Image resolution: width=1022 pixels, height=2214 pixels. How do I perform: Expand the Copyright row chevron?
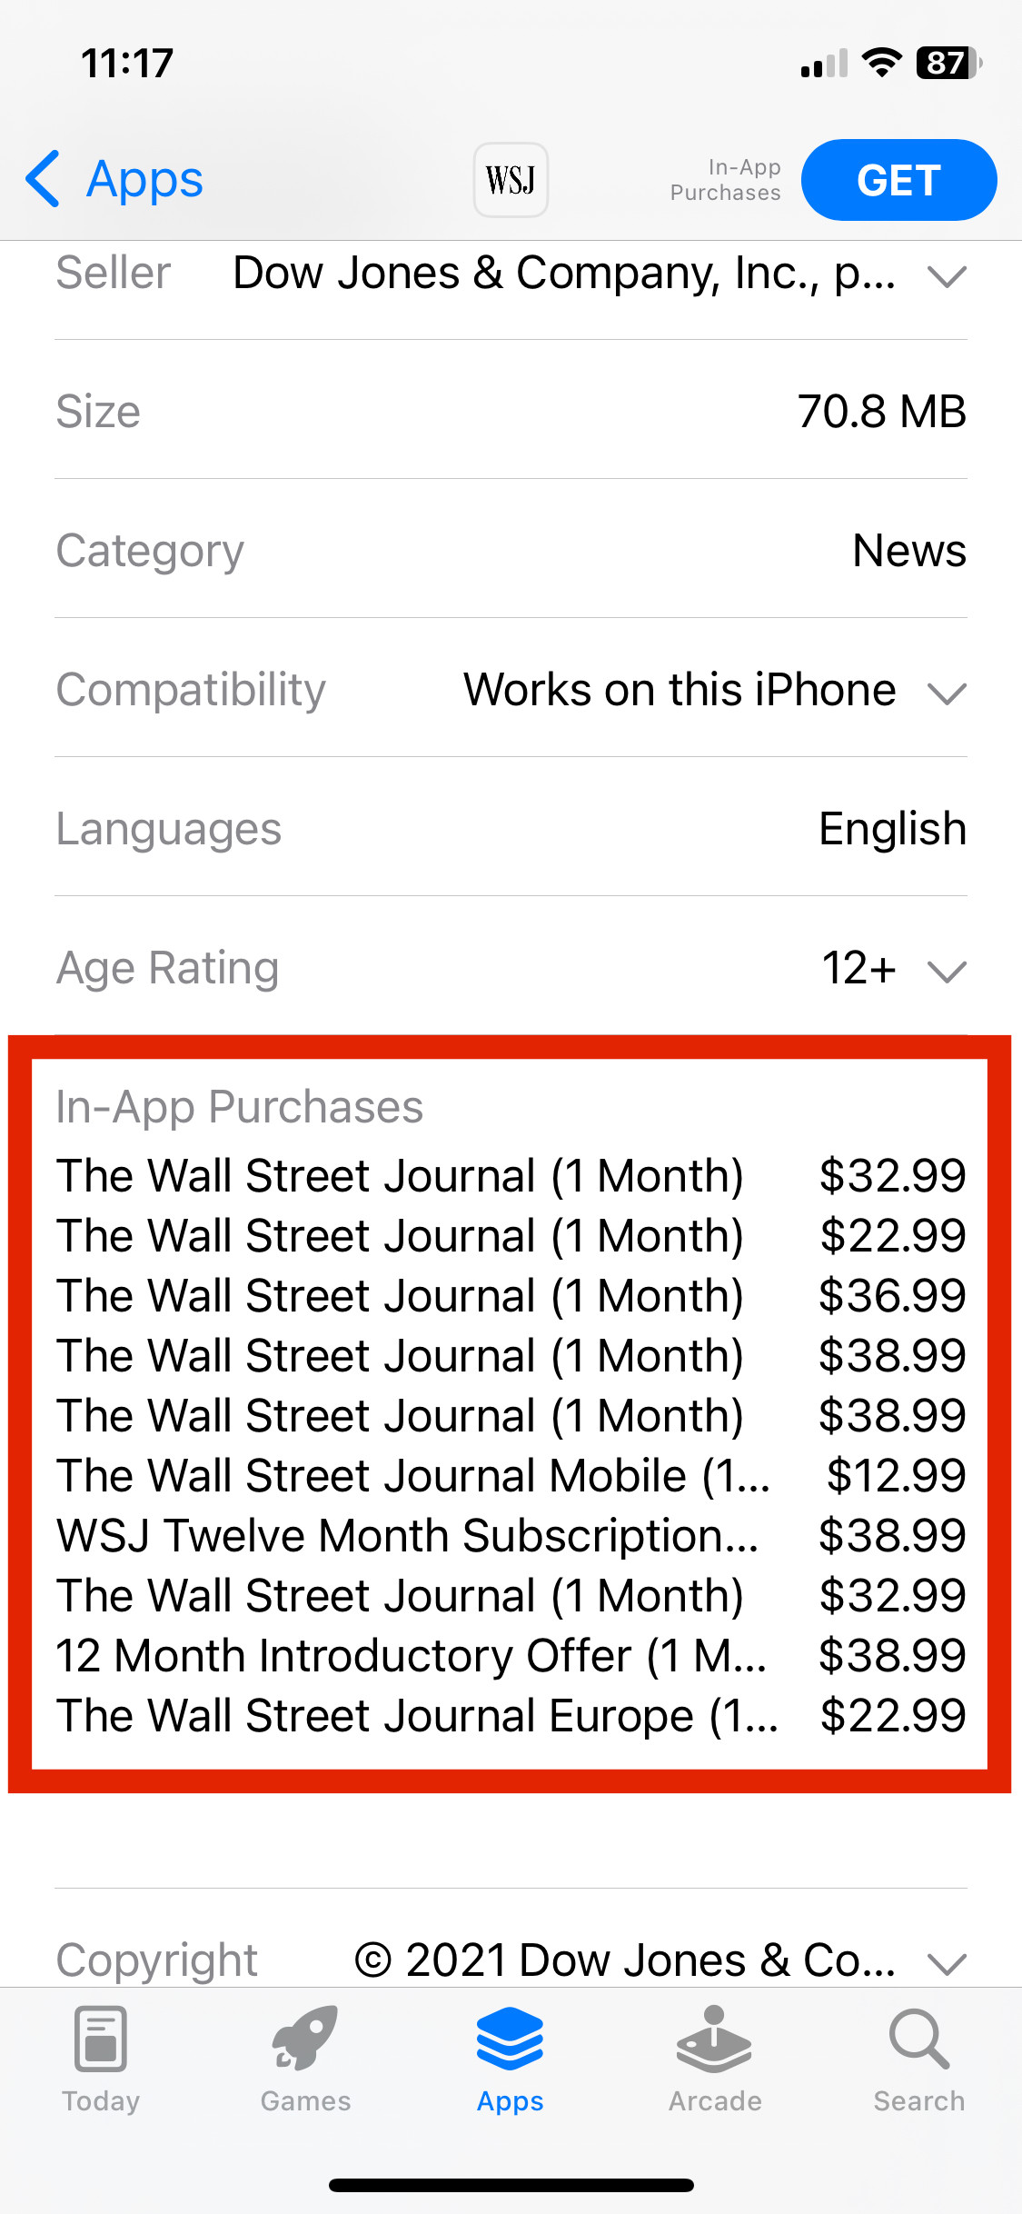click(947, 1963)
